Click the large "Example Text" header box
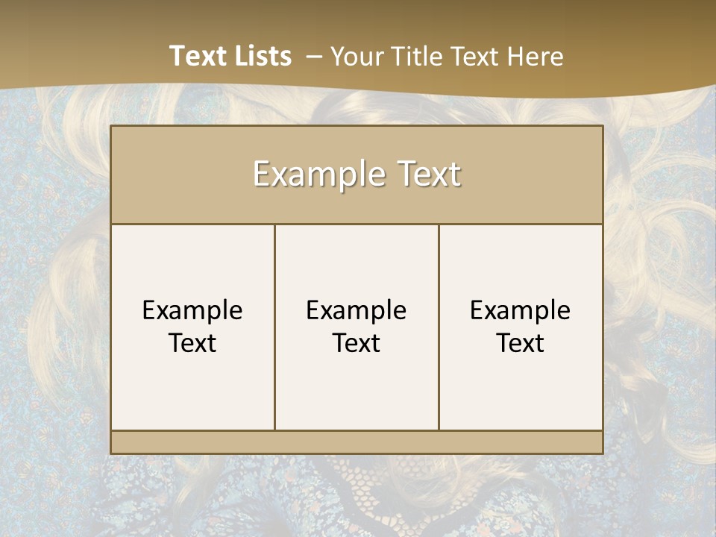 [x=357, y=175]
